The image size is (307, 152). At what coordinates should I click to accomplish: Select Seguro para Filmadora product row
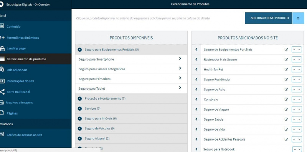131,79
